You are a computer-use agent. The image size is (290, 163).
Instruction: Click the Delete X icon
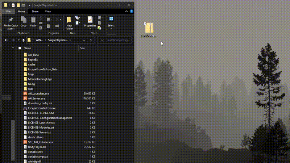pyautogui.click(x=57, y=20)
